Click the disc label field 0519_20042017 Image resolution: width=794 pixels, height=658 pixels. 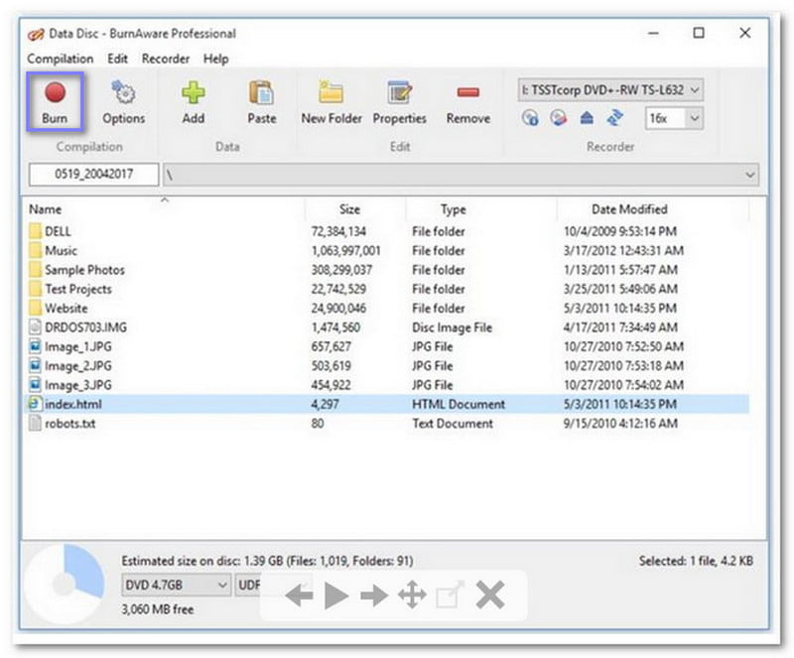(x=93, y=175)
